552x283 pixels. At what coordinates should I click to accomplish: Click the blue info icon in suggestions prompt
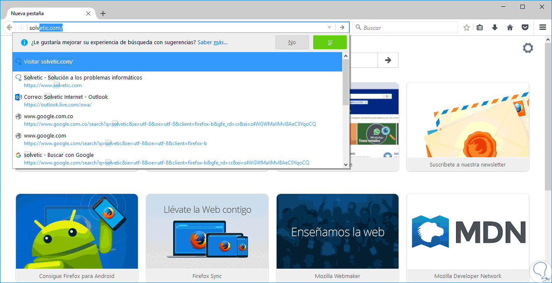point(24,42)
